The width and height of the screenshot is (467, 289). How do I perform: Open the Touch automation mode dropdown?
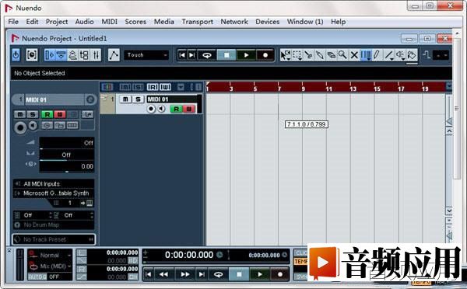(x=146, y=55)
